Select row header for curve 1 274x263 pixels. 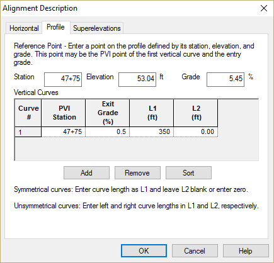pos(28,132)
